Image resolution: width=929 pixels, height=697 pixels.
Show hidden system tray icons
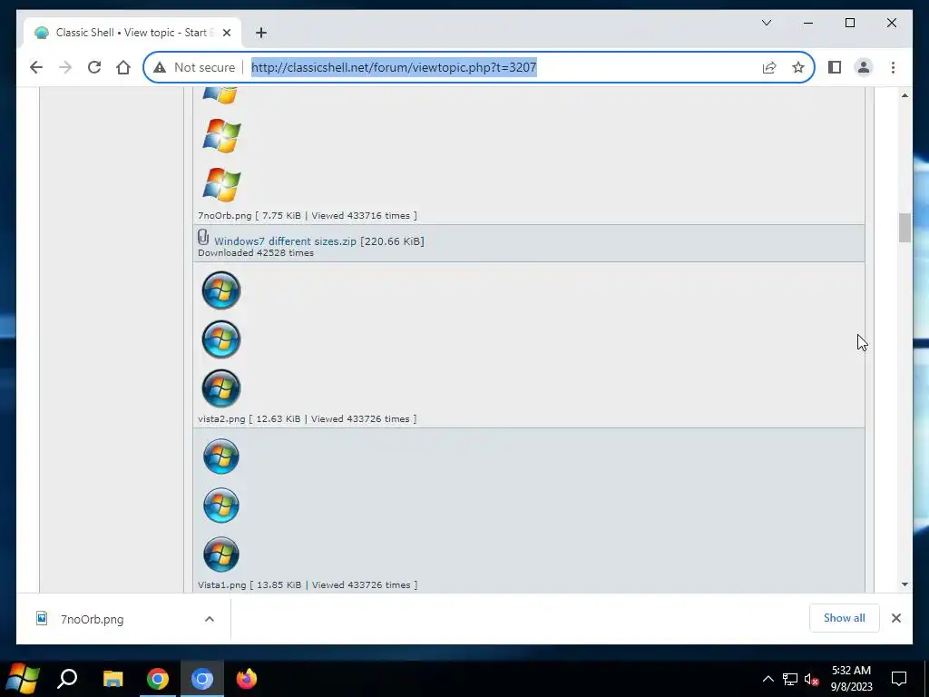click(768, 679)
